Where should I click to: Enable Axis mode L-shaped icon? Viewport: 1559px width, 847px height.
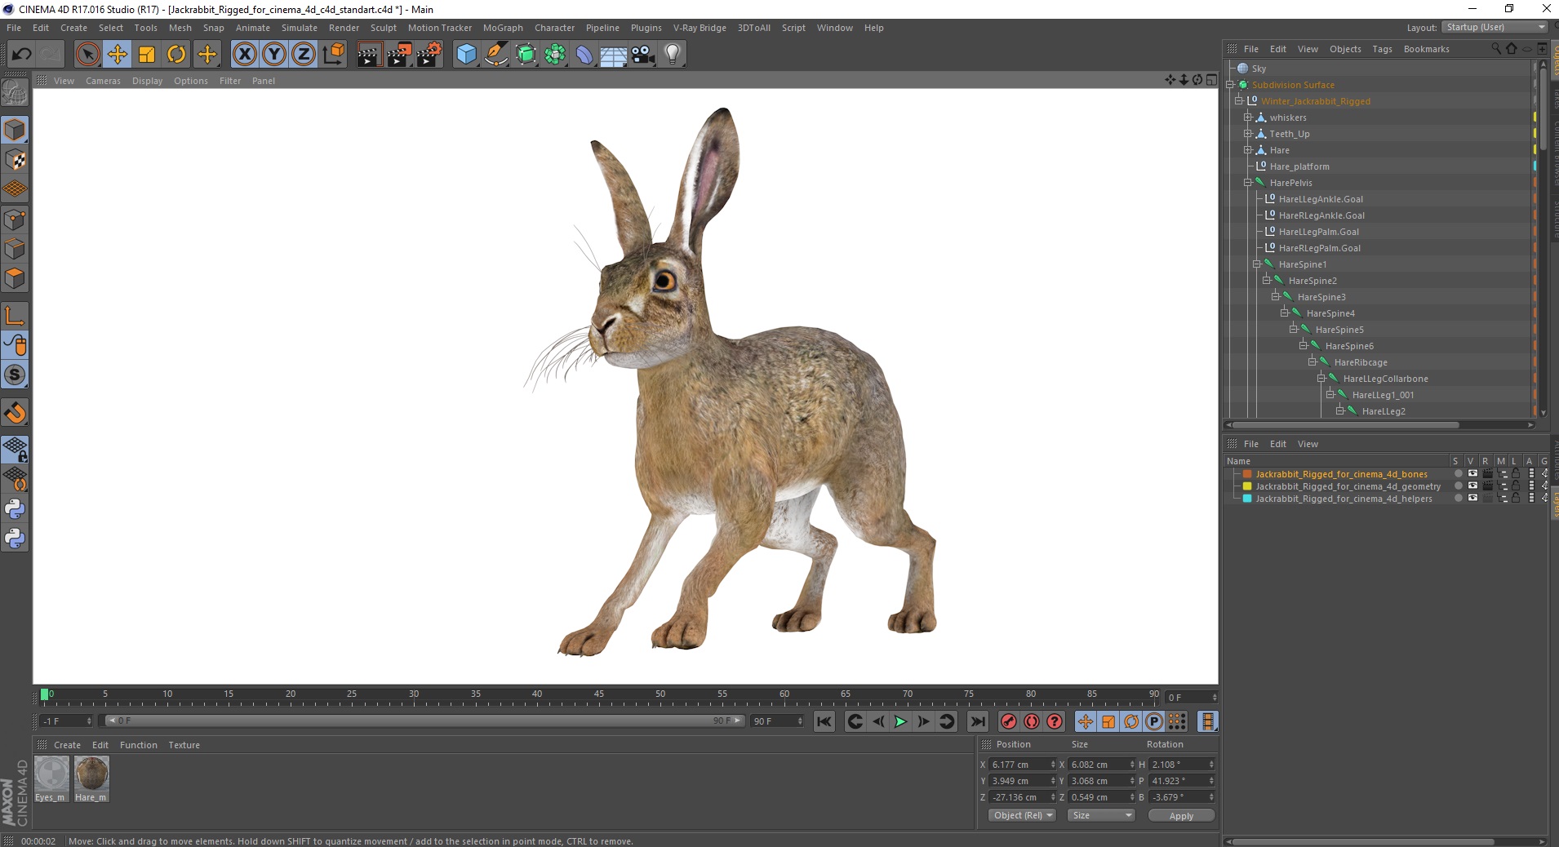tap(15, 315)
